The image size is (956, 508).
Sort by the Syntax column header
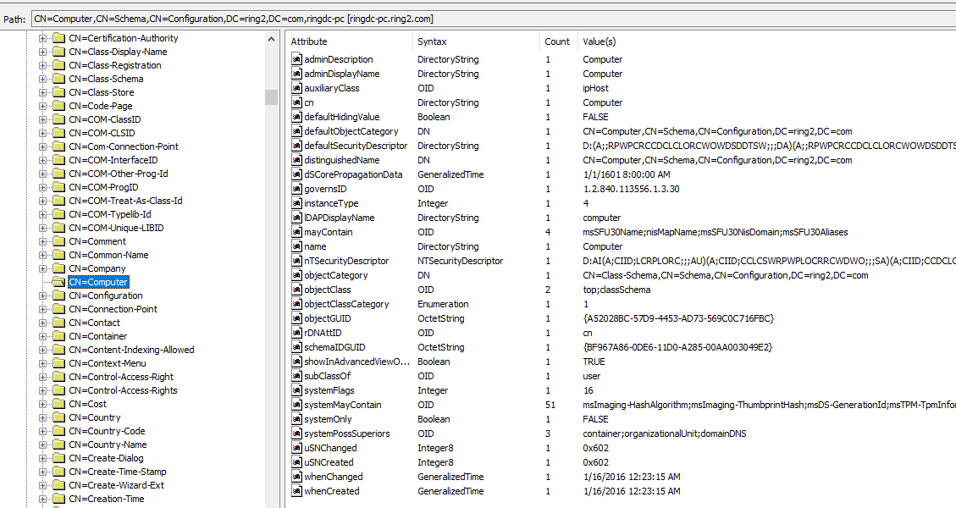pyautogui.click(x=474, y=41)
